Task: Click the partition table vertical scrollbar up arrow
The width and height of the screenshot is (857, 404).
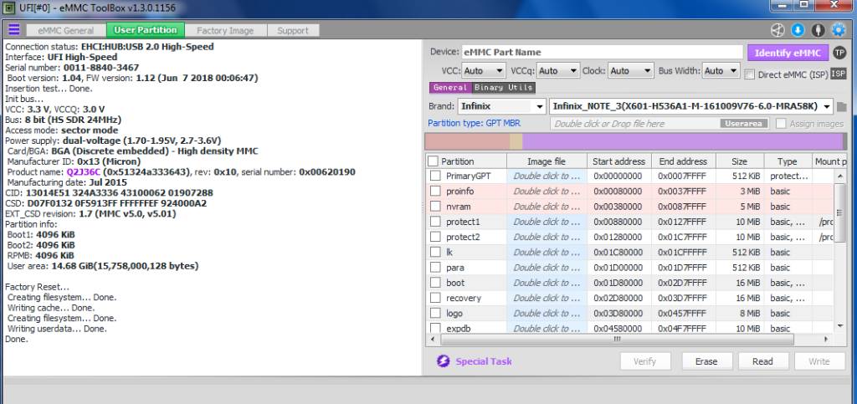Action: [840, 176]
